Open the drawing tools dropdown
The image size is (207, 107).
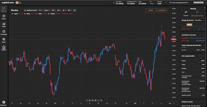(x=64, y=10)
